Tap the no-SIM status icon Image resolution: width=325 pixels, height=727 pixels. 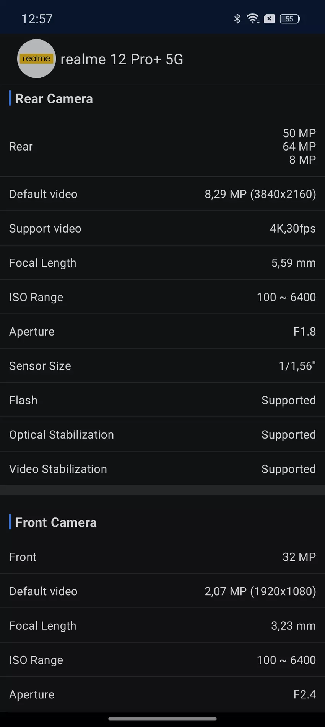pyautogui.click(x=270, y=18)
